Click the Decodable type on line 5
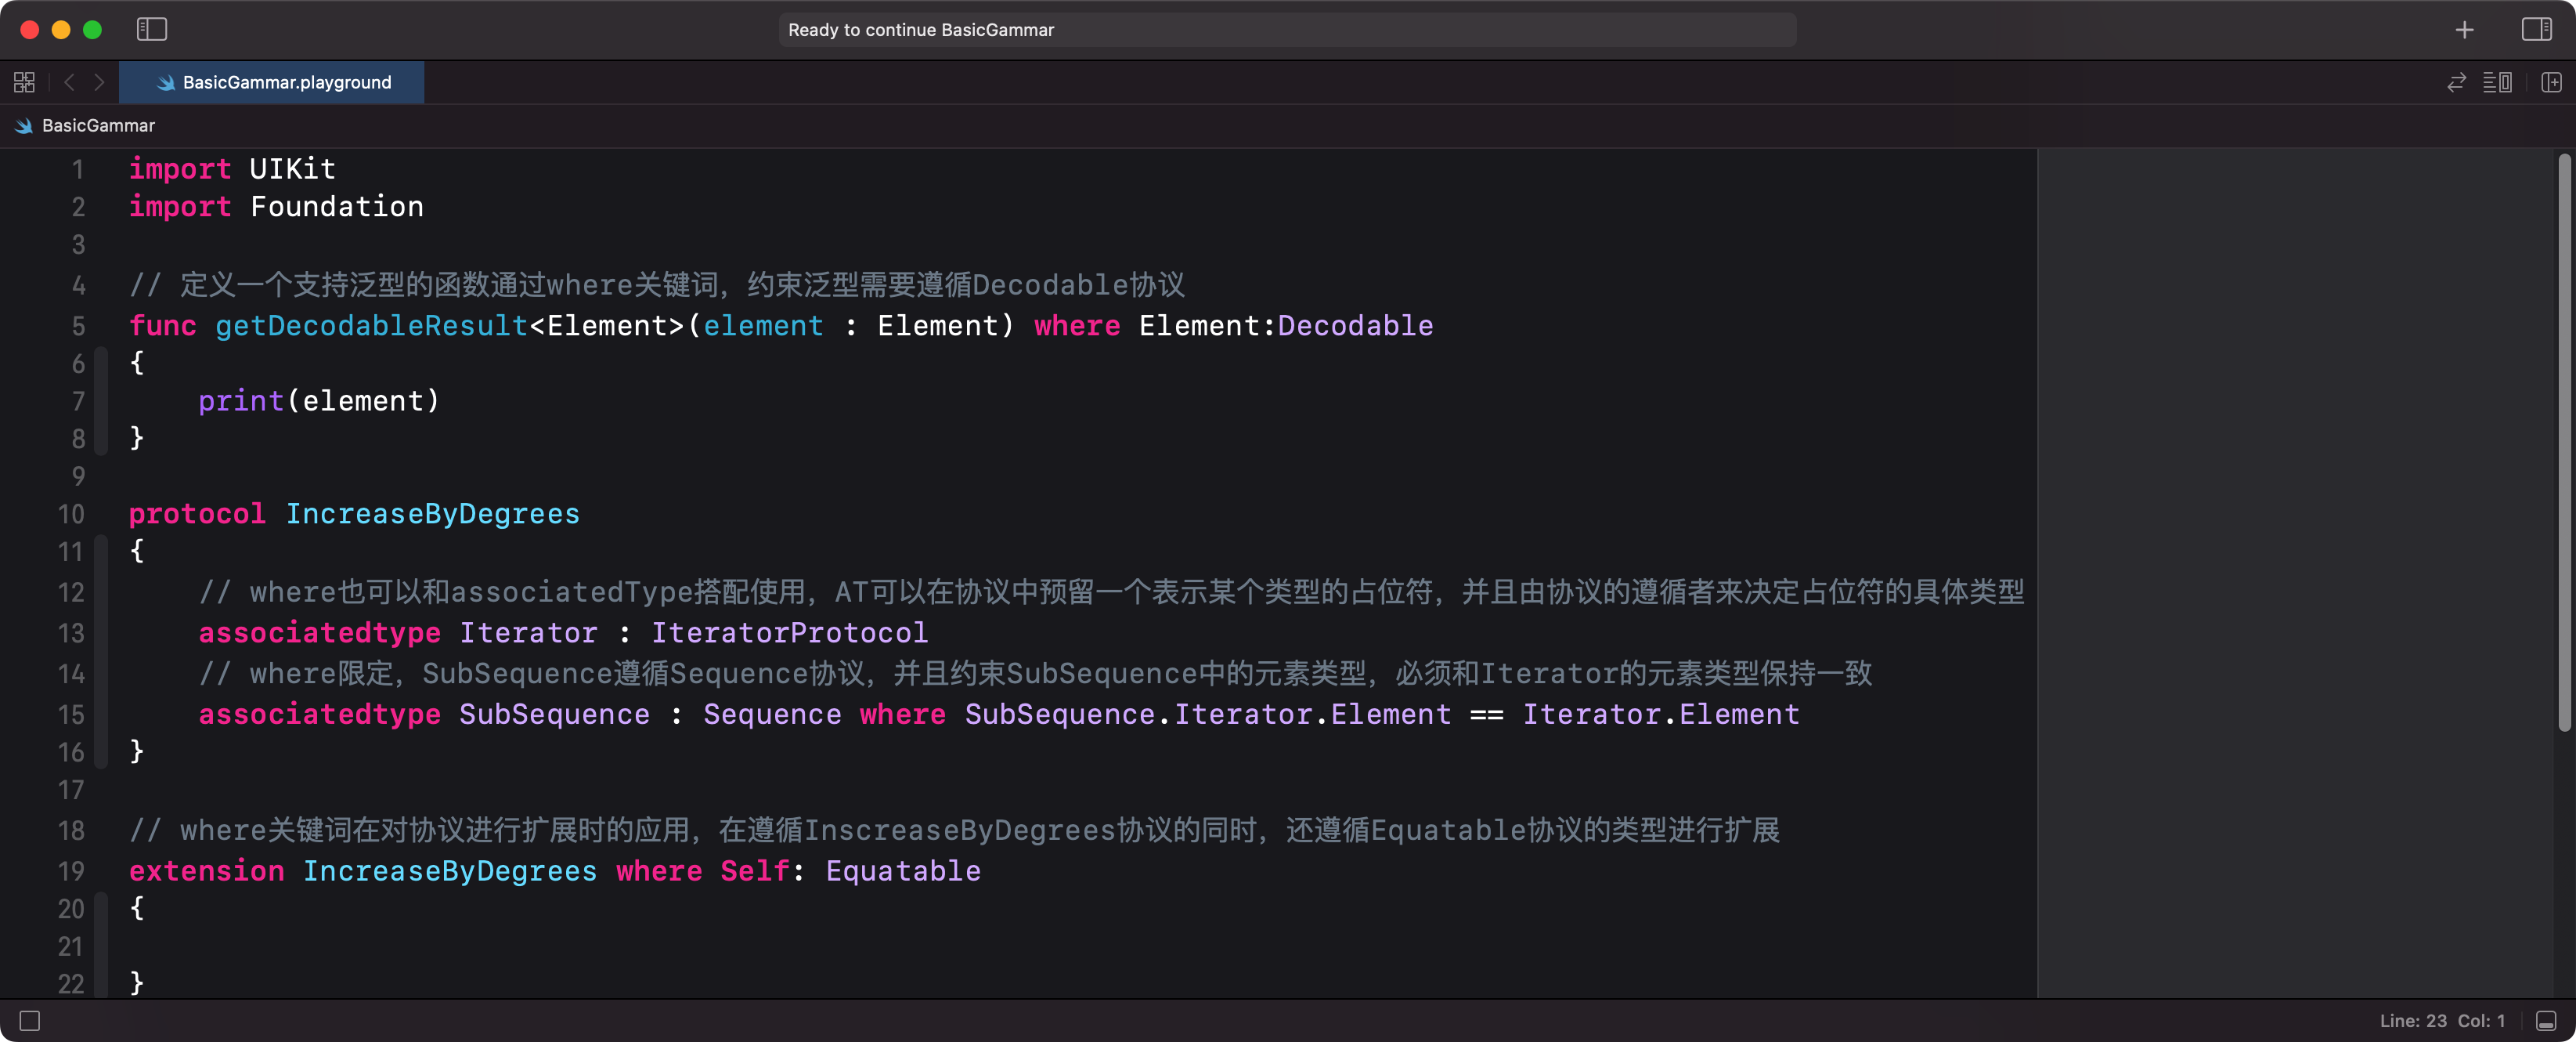The width and height of the screenshot is (2576, 1042). click(x=1355, y=325)
